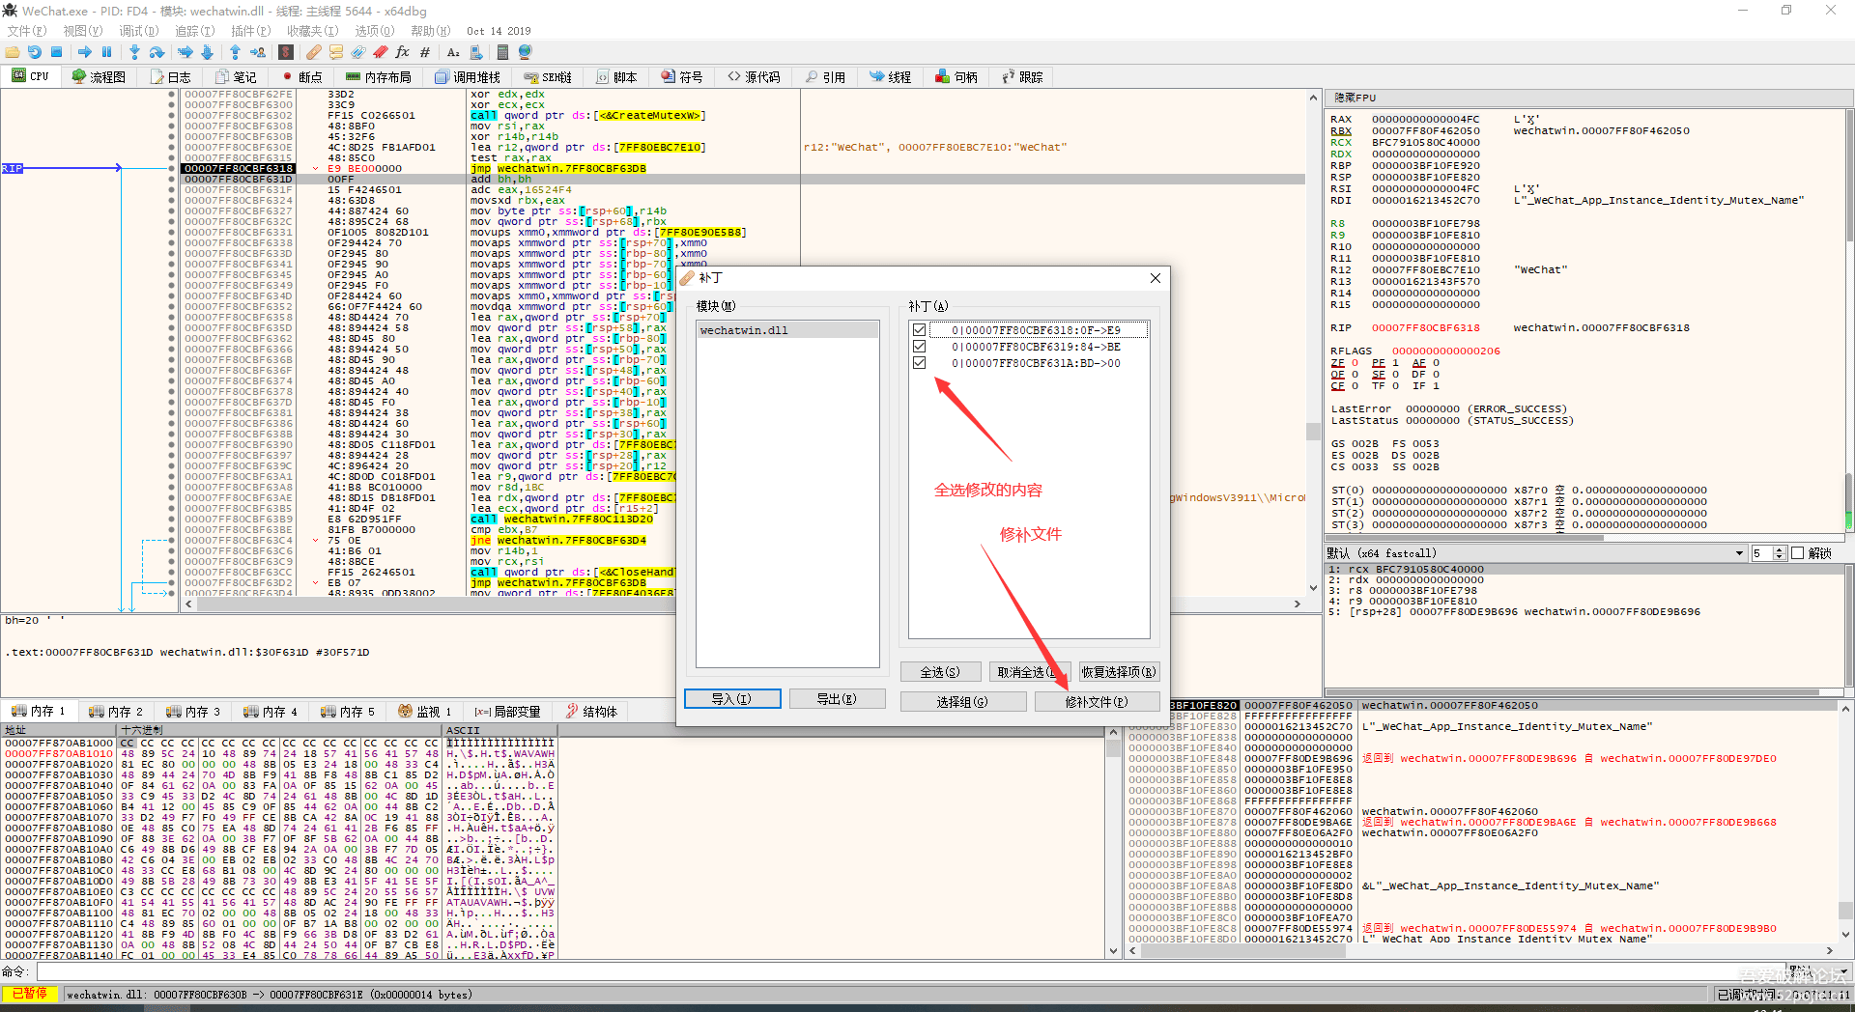The width and height of the screenshot is (1855, 1012).
Task: Toggle the 解锁 unlock checkbox
Action: pyautogui.click(x=1798, y=553)
